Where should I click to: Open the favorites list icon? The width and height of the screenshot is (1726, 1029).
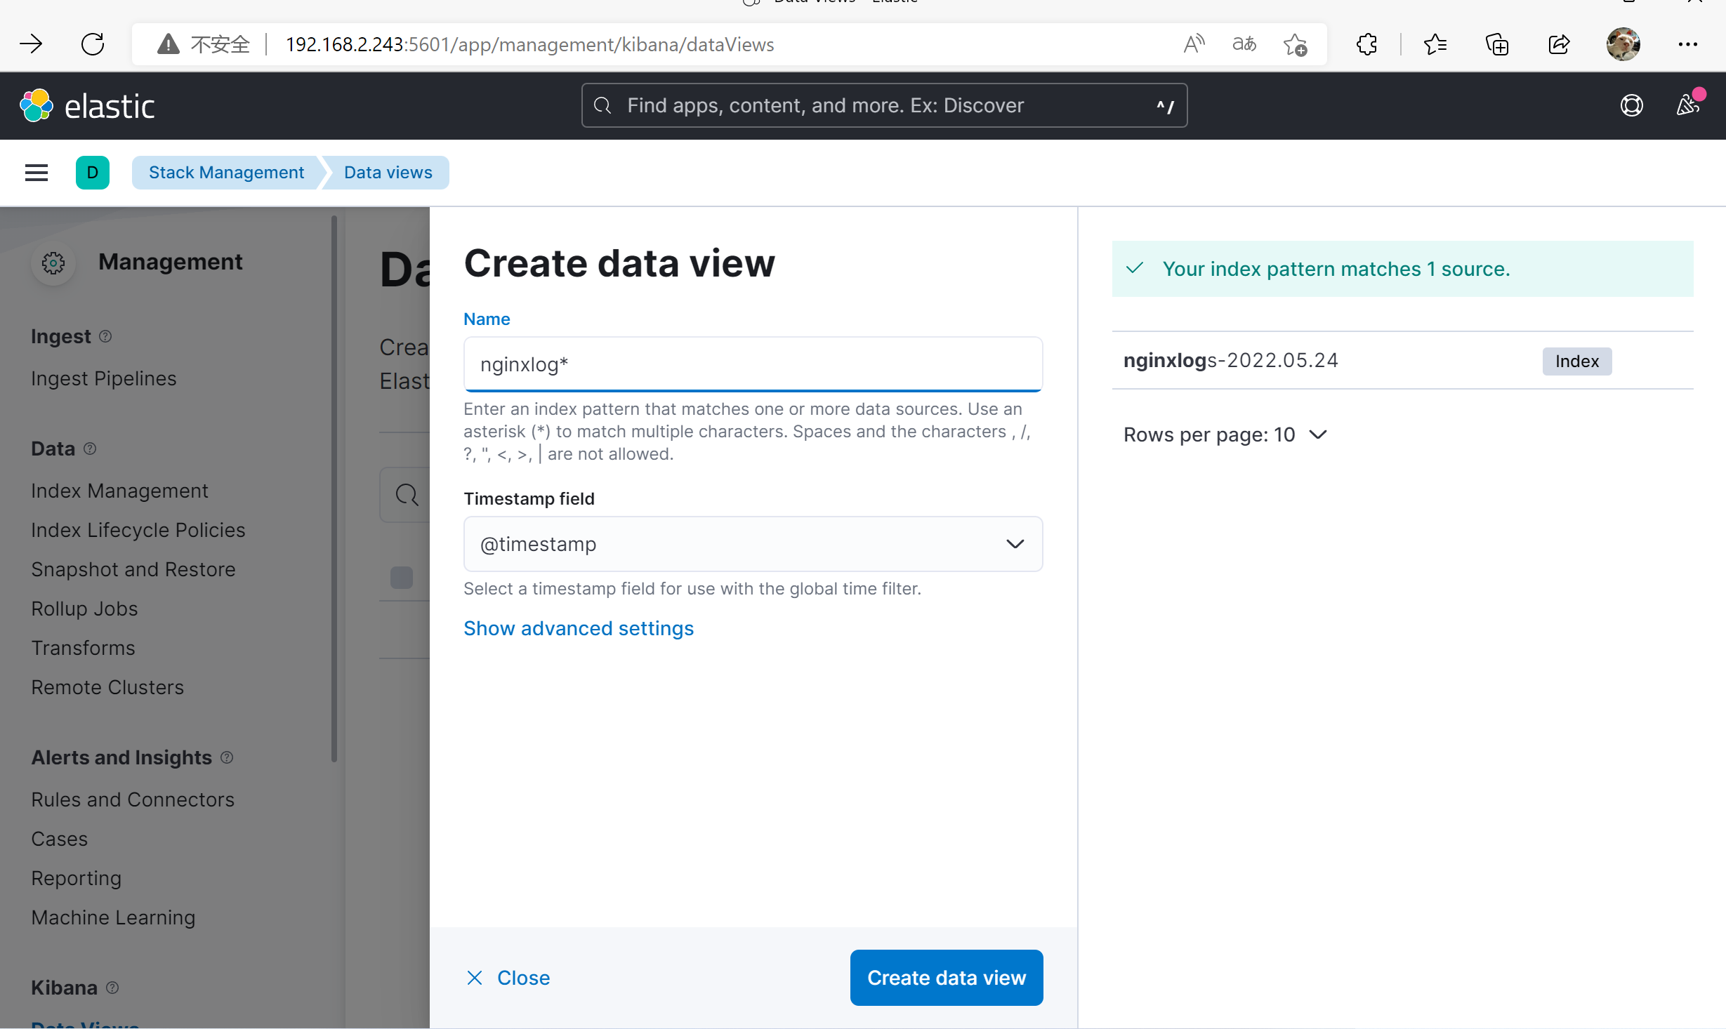[1435, 44]
